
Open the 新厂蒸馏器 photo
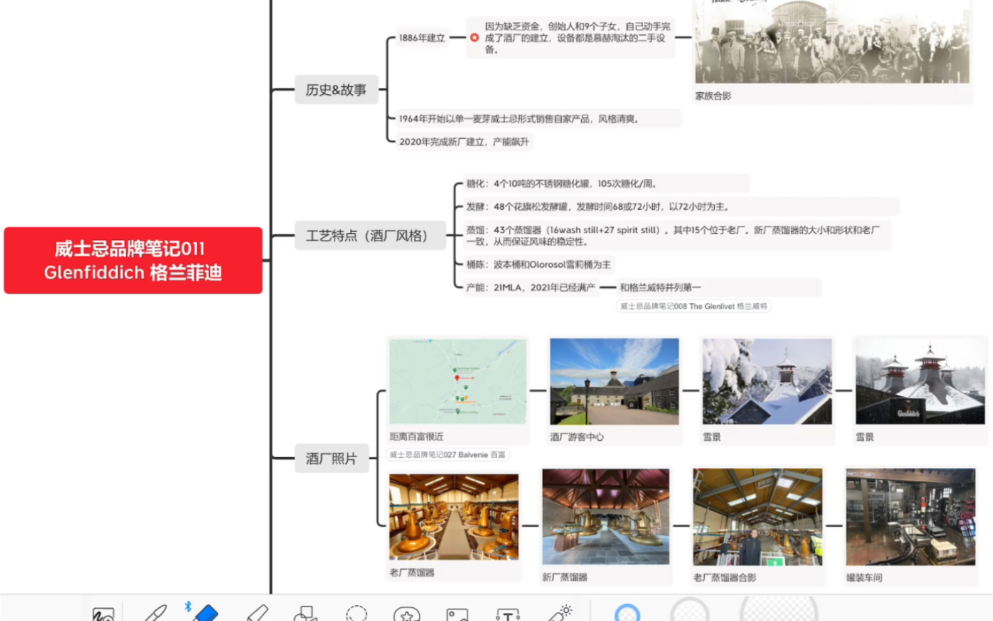click(606, 517)
